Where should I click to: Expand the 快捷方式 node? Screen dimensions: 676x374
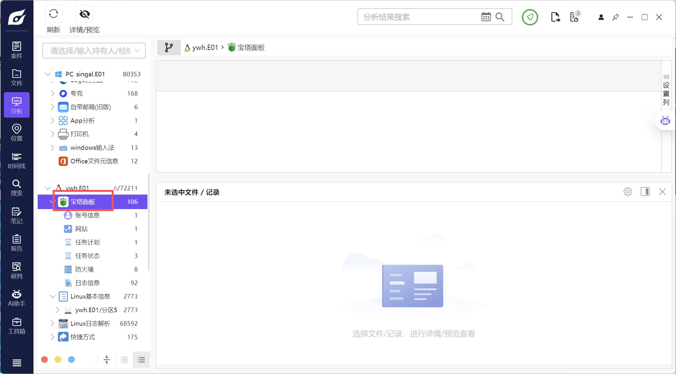(52, 337)
